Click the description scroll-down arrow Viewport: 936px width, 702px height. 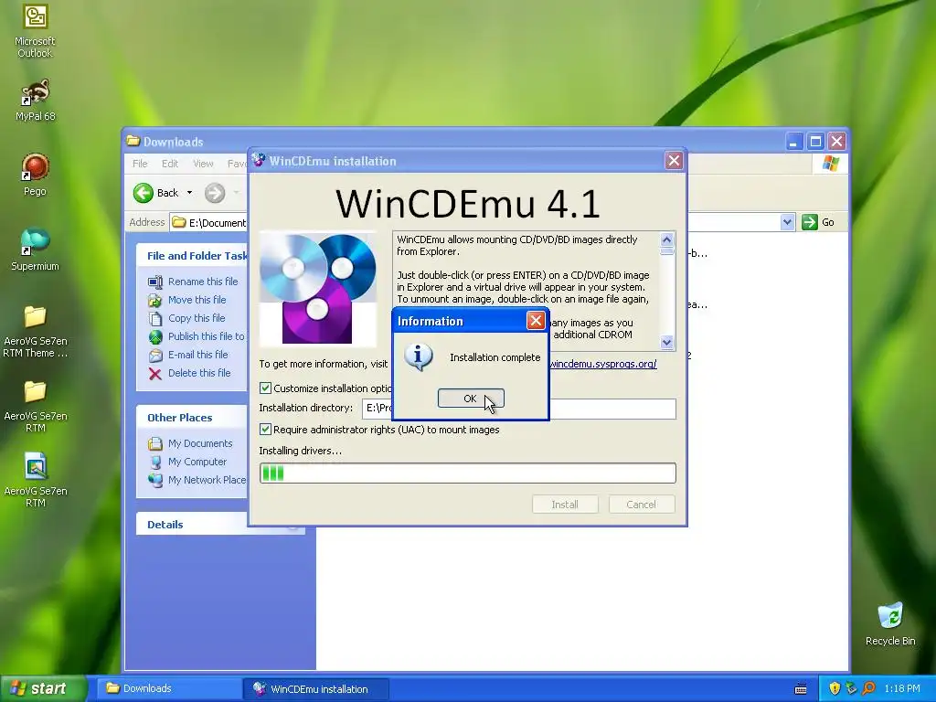(666, 342)
